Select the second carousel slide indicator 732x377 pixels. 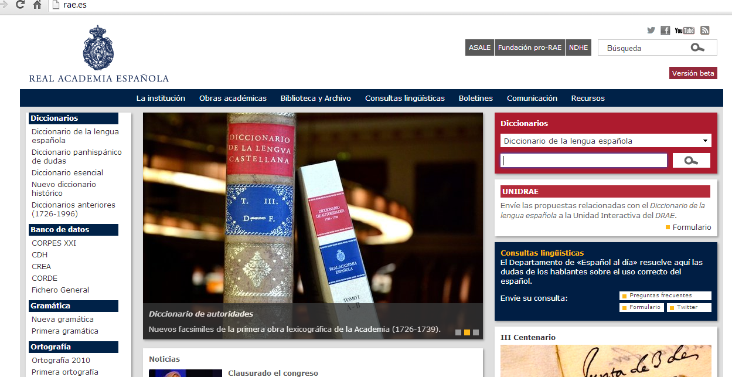point(467,332)
